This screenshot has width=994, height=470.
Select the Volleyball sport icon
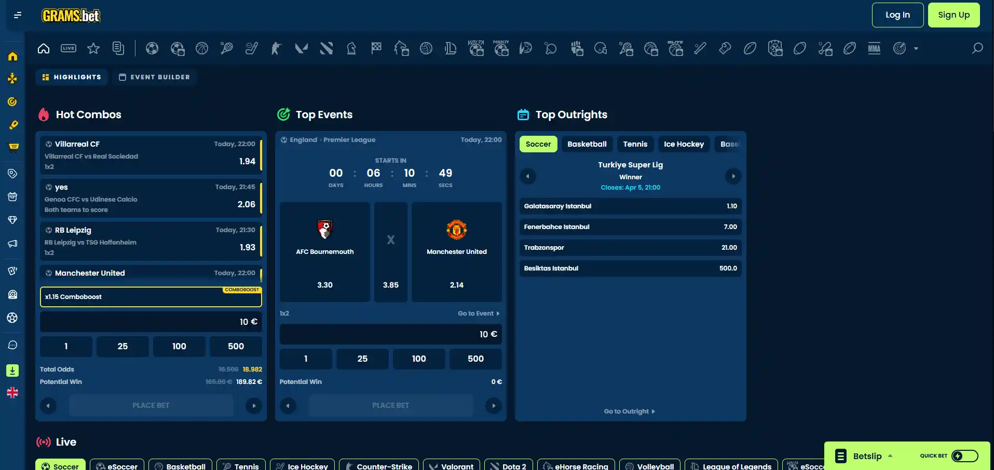(426, 48)
